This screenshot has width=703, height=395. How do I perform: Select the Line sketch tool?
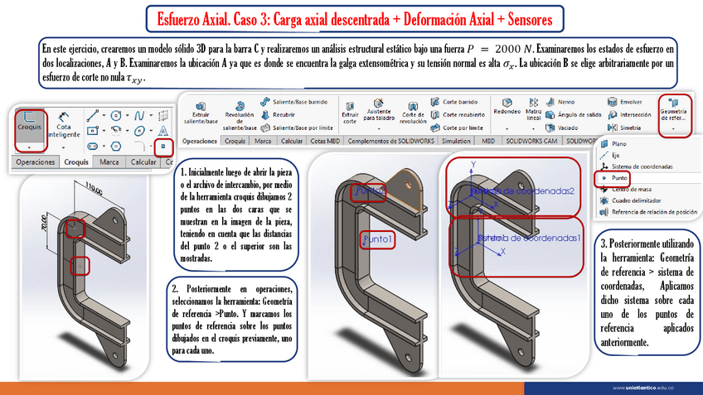coord(92,116)
